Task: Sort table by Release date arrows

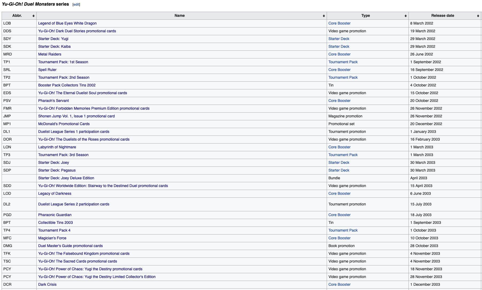Action: point(478,16)
